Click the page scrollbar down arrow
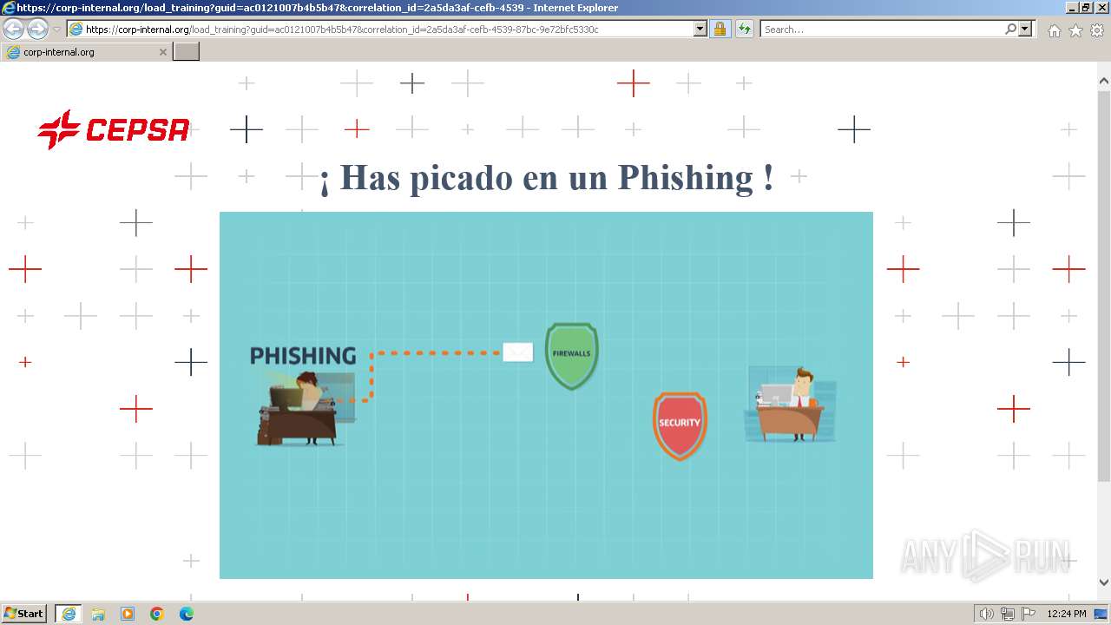Image resolution: width=1111 pixels, height=625 pixels. [1103, 582]
